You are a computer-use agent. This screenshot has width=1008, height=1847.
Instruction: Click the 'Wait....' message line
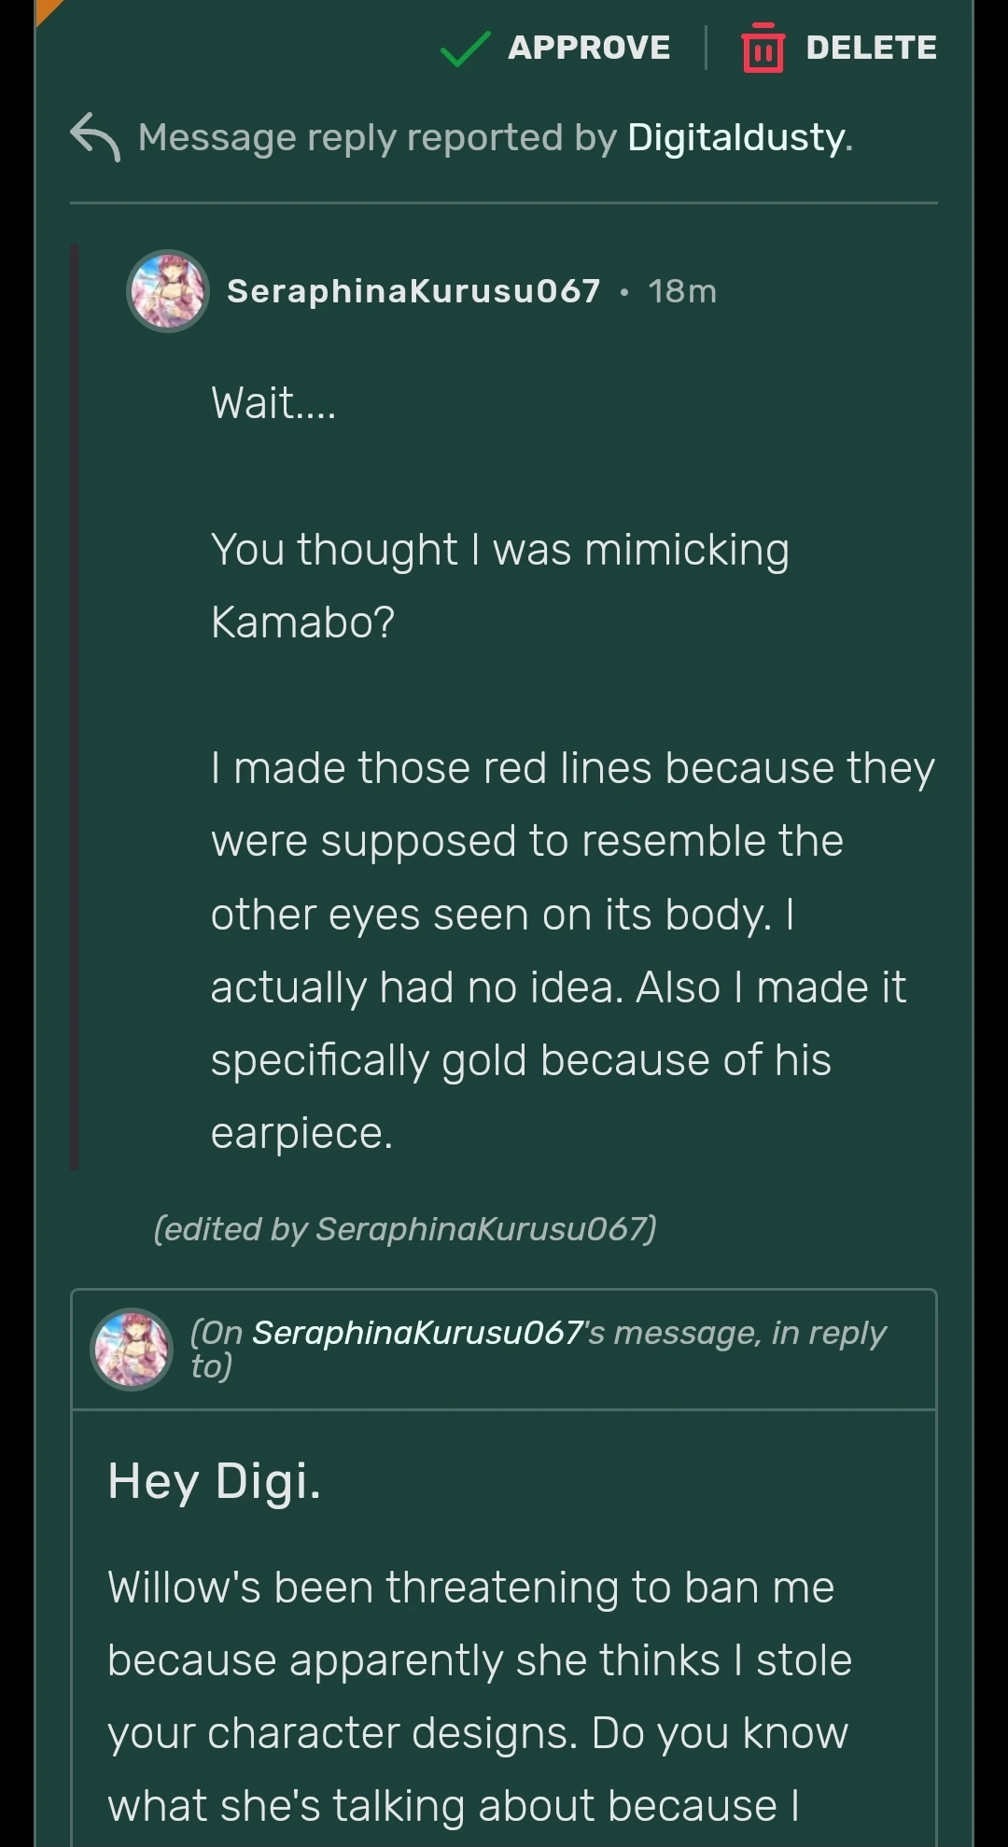coord(273,403)
